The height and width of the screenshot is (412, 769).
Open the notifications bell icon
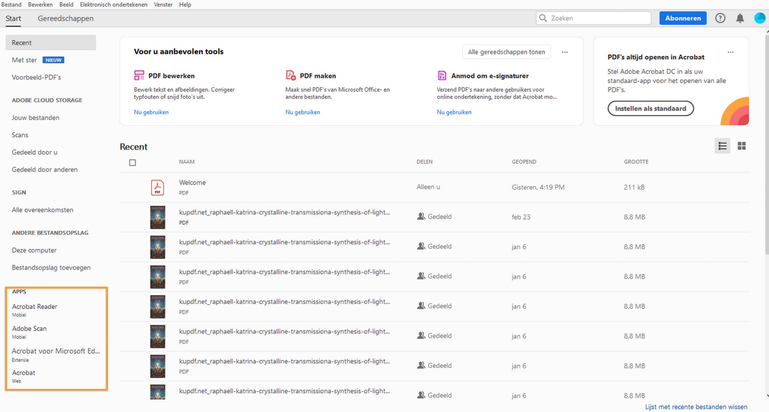tap(740, 18)
